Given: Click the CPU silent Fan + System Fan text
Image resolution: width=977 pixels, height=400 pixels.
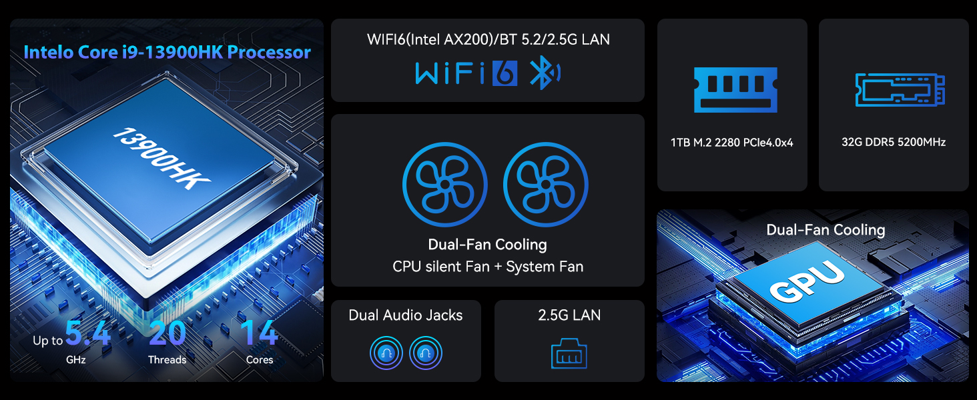Looking at the screenshot, I should pyautogui.click(x=488, y=267).
